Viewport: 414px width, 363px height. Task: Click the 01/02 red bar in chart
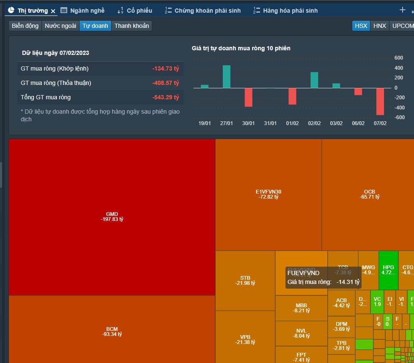point(292,96)
